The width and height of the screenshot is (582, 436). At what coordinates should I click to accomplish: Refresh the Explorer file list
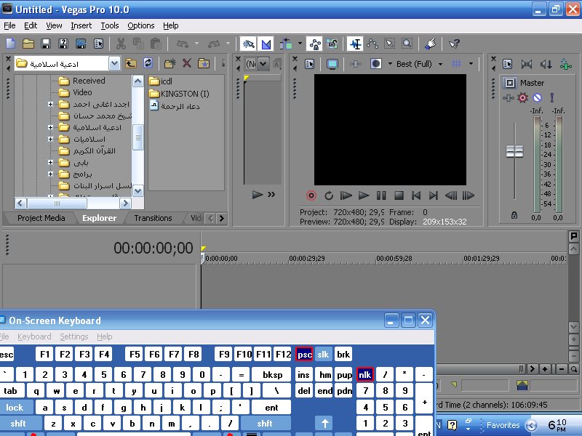point(148,63)
